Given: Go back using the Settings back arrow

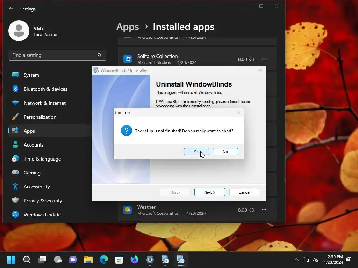Looking at the screenshot, I should pyautogui.click(x=11, y=9).
